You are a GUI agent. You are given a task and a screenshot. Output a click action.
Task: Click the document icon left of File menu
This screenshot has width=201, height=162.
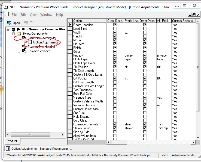[7, 14]
